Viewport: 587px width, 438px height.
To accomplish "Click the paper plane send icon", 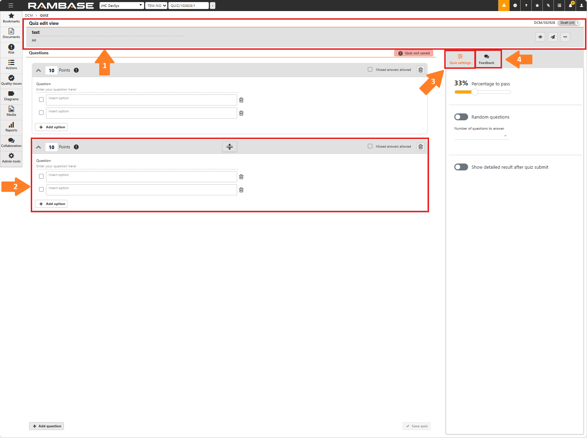I will point(553,37).
